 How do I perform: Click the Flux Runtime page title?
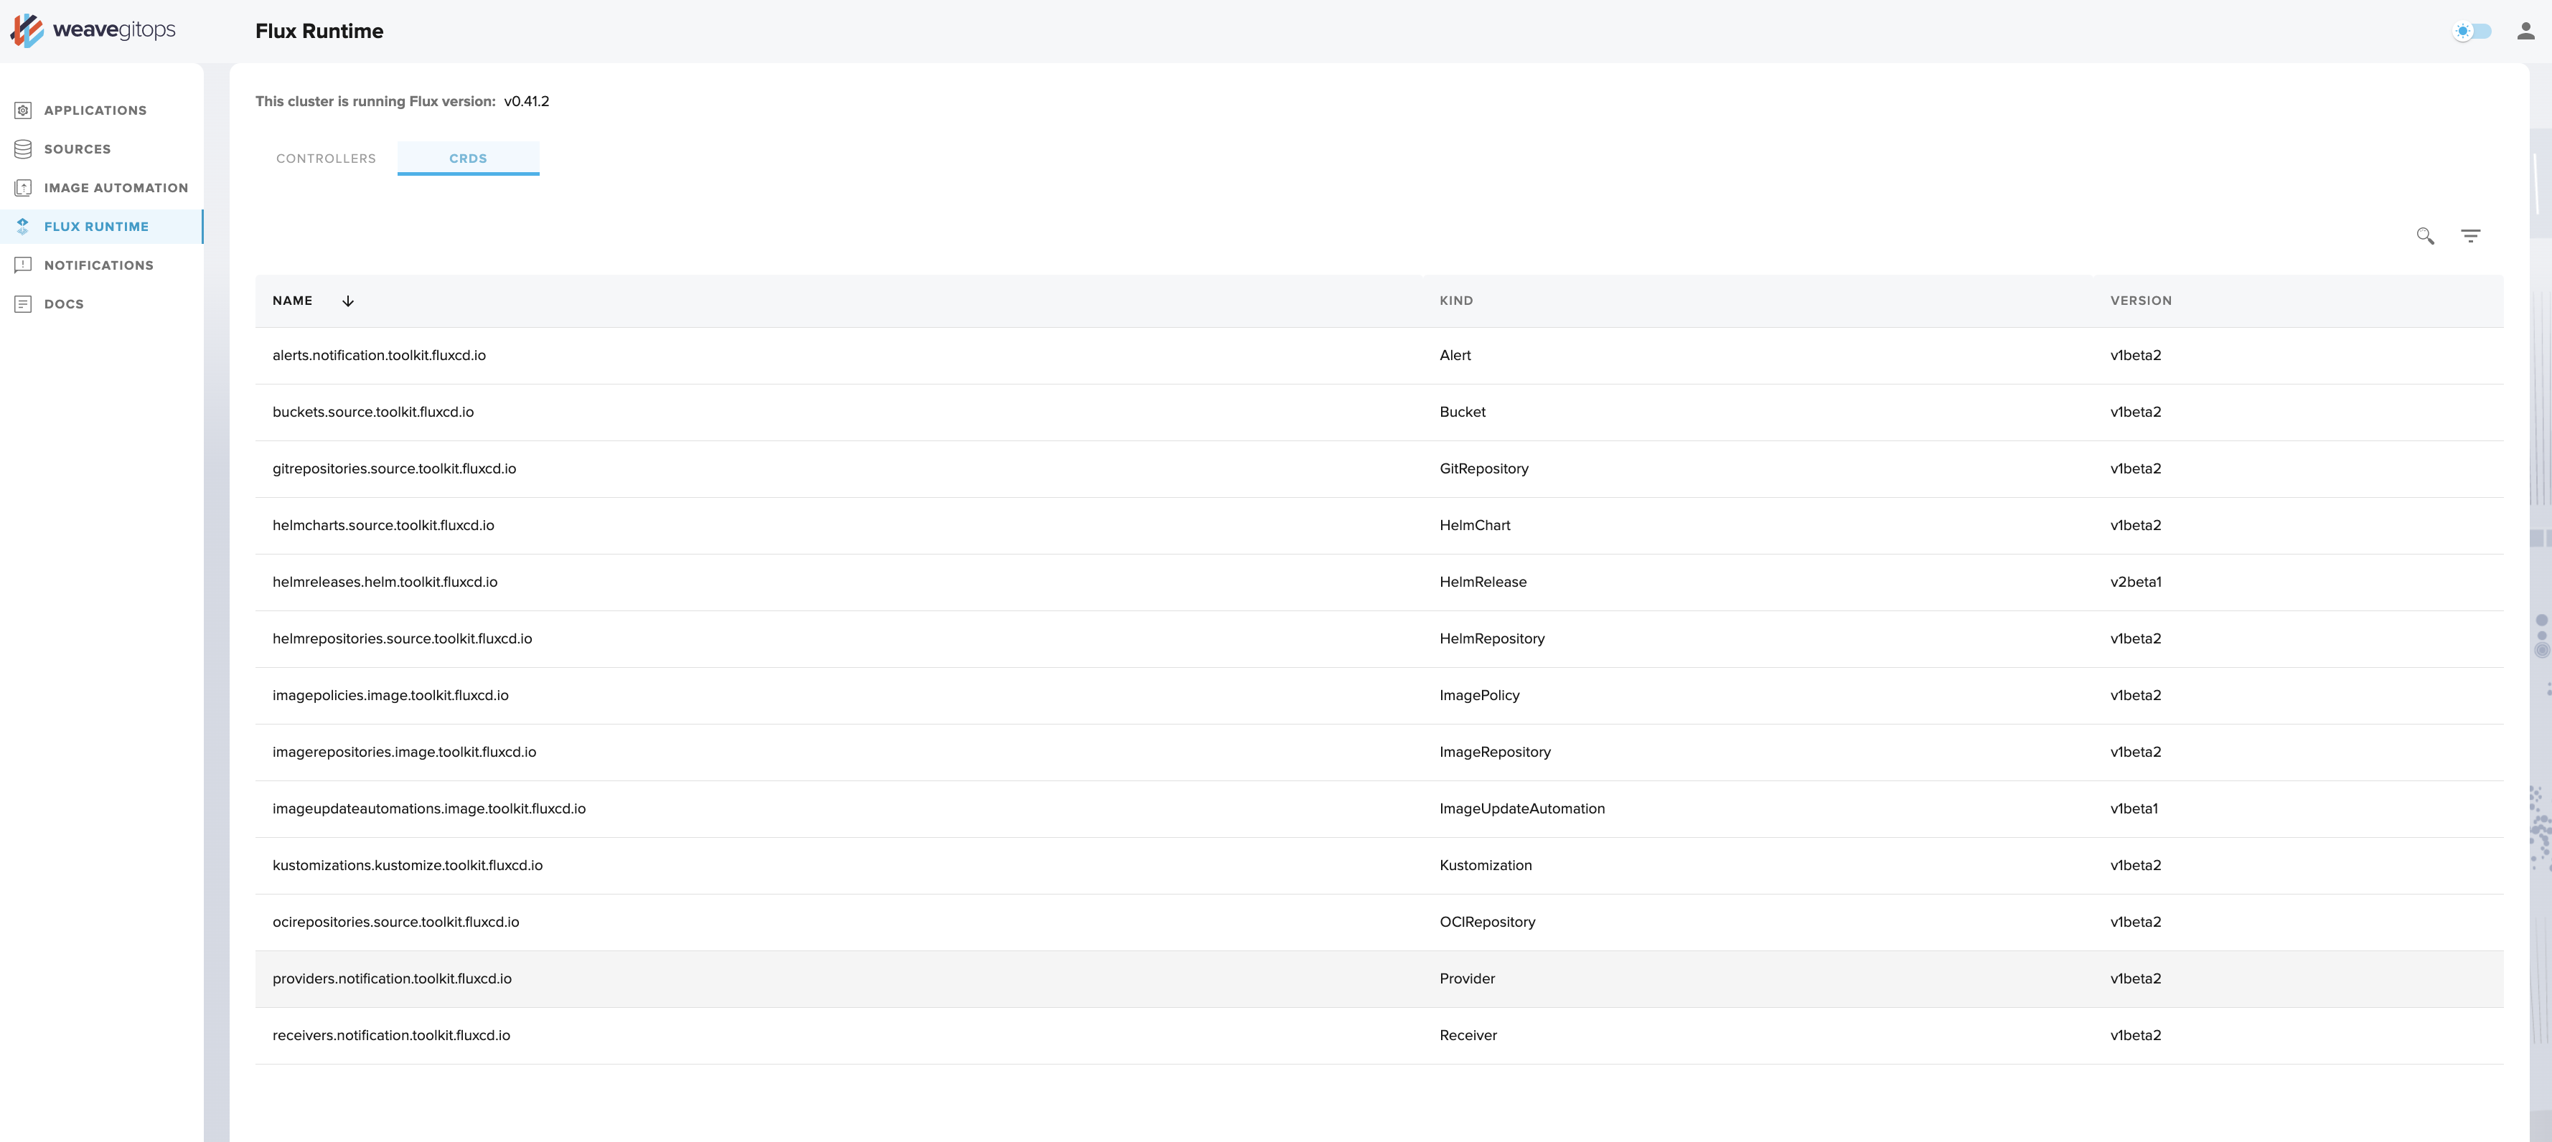click(x=319, y=31)
